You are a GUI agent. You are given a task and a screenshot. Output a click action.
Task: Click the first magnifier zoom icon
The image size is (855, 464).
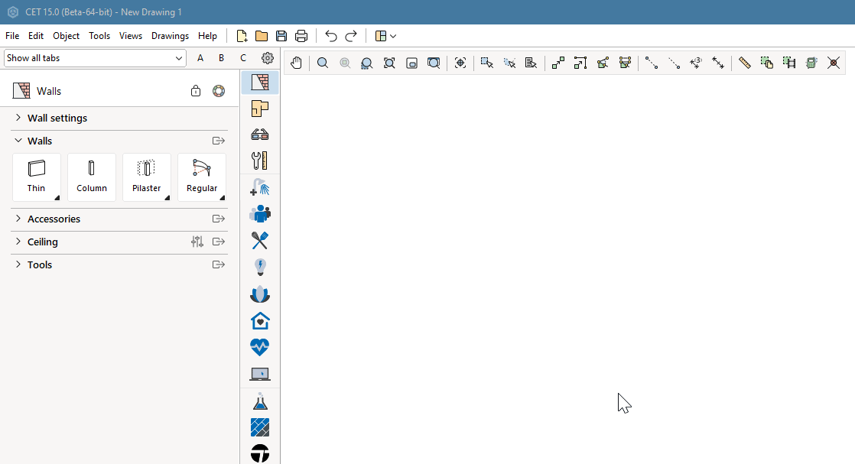point(323,63)
